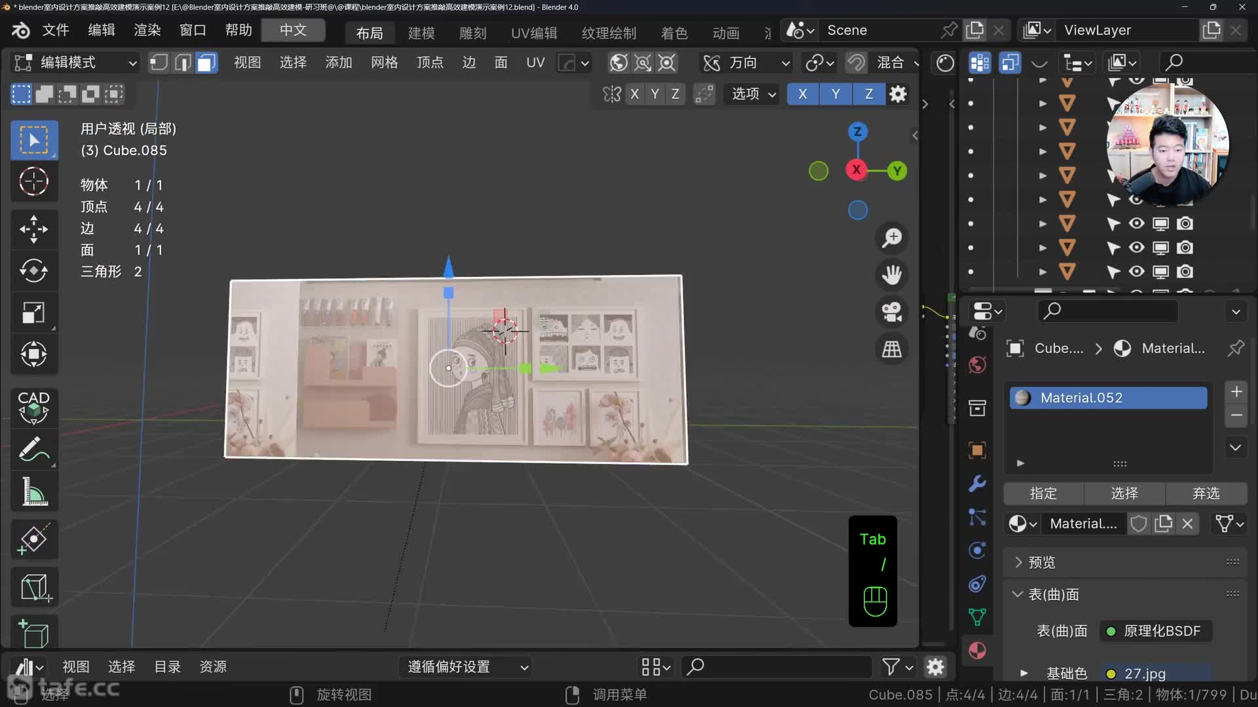This screenshot has width=1258, height=707.
Task: Open the Mesh menu in header
Action: tap(384, 63)
